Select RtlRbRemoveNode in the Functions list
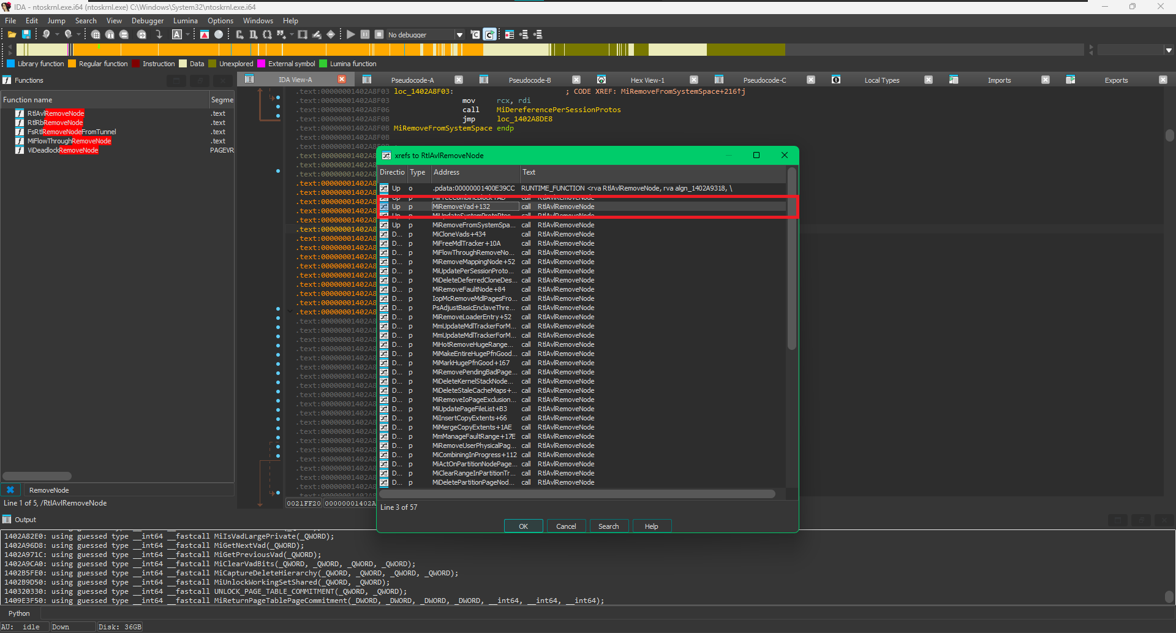 [55, 123]
